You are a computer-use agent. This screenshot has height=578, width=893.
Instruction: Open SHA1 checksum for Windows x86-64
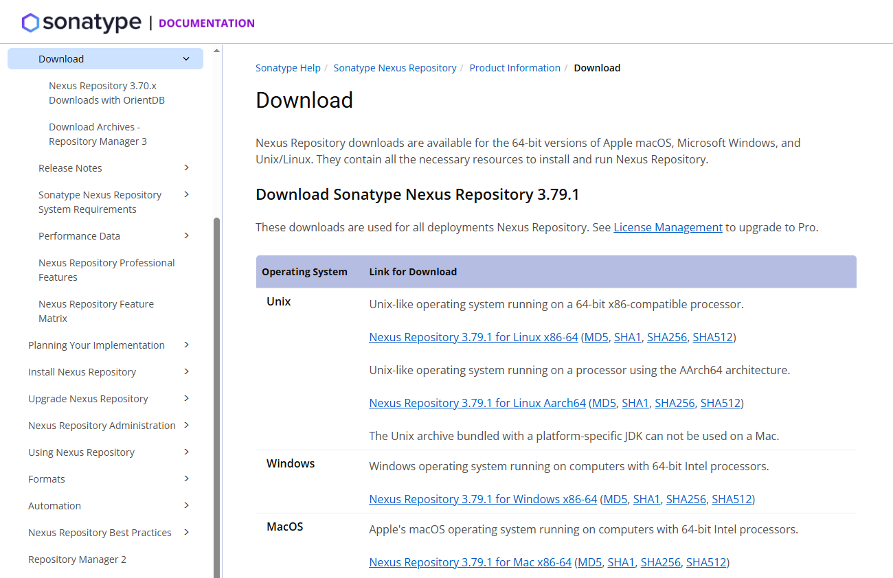646,499
